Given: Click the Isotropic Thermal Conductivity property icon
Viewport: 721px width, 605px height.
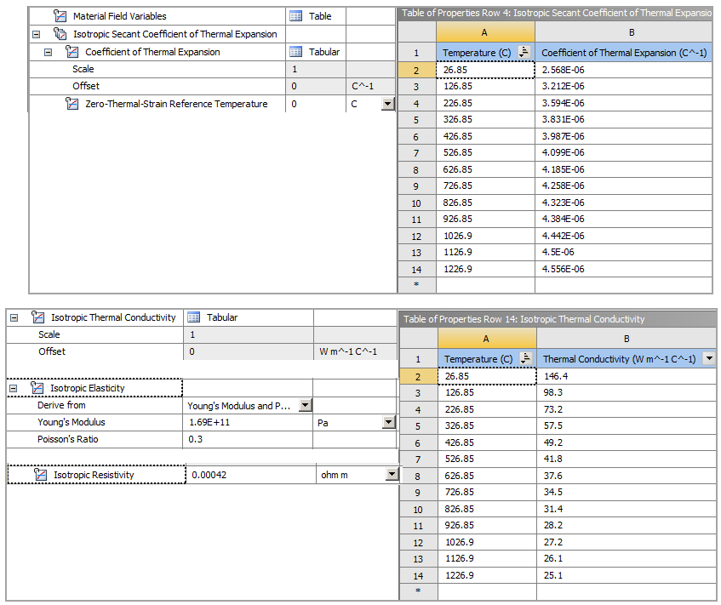Looking at the screenshot, I should click(x=37, y=317).
